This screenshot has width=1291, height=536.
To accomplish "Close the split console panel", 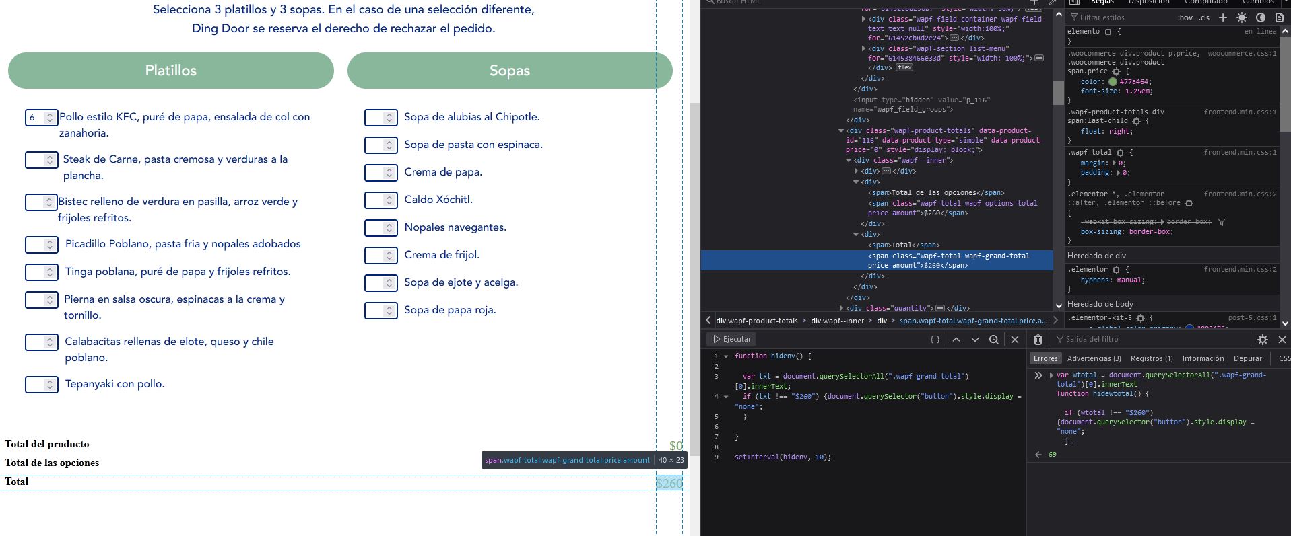I will [x=1282, y=340].
